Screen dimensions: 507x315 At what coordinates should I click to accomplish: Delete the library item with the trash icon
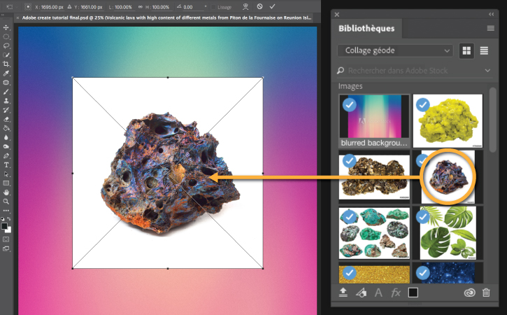click(486, 293)
